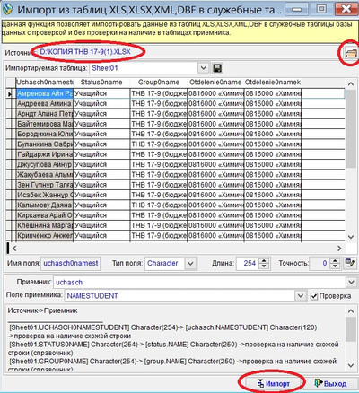Select the cell Жакубаева
Viewport: 359px width, 393px height.
click(x=45, y=175)
